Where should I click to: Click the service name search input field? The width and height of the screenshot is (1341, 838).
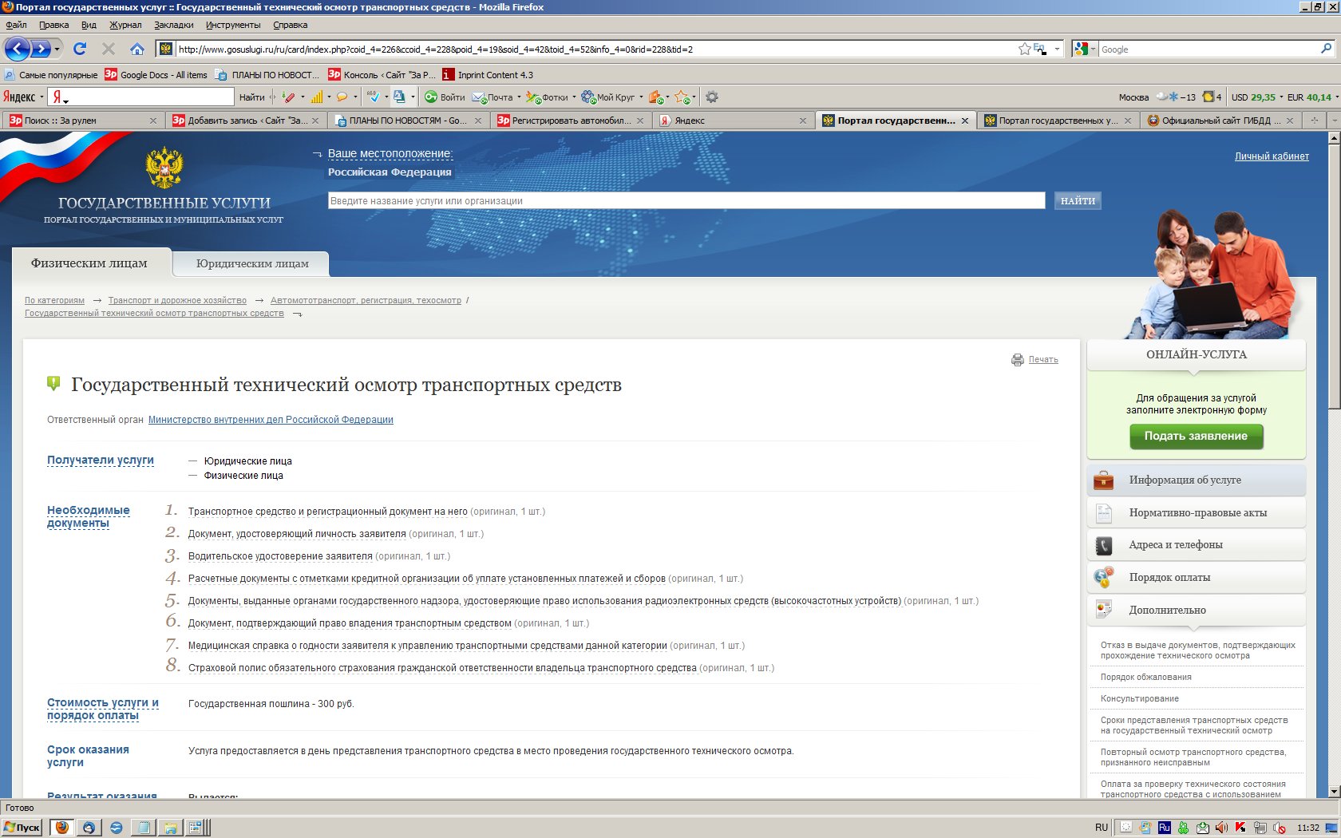pos(686,201)
